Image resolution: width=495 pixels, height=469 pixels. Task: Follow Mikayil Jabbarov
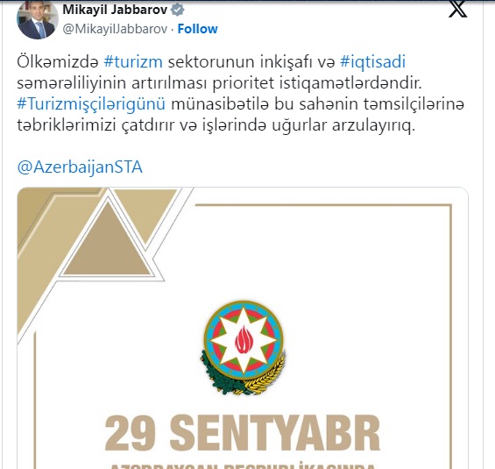(x=198, y=29)
